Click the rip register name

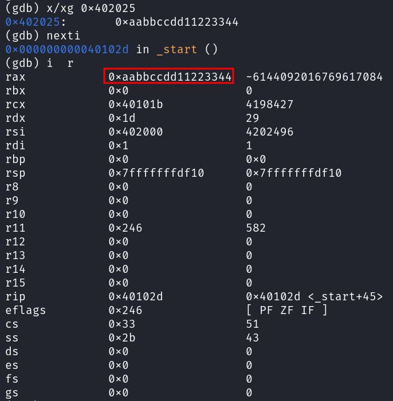click(15, 296)
